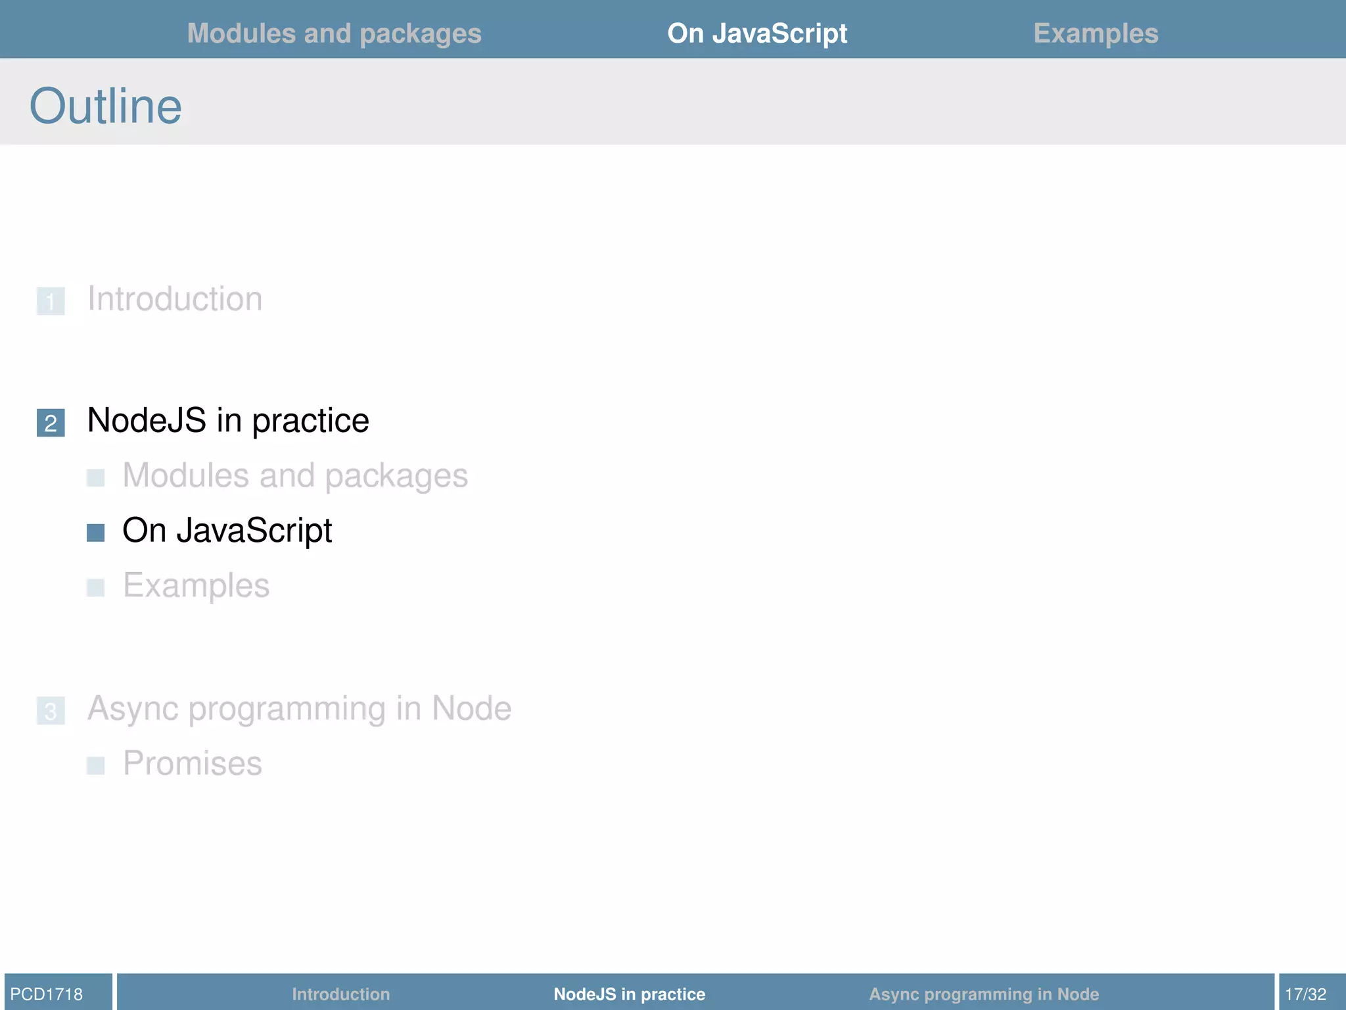Select 'Modules and packages' outline subsection

(x=295, y=476)
